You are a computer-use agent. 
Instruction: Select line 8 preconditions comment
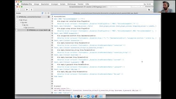pos(60,16)
